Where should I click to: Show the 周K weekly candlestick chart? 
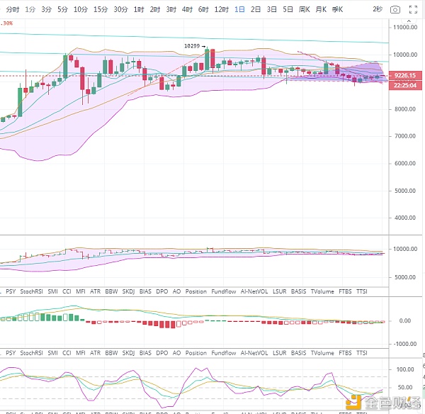305,9
